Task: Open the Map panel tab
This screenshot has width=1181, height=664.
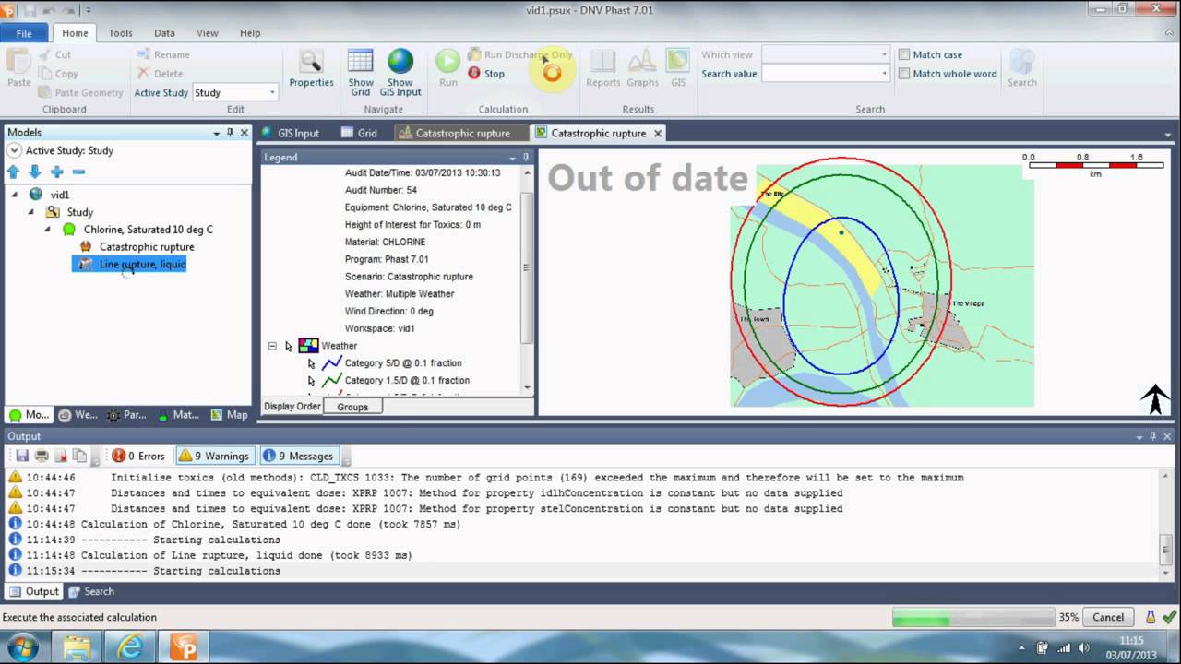Action: click(x=229, y=415)
